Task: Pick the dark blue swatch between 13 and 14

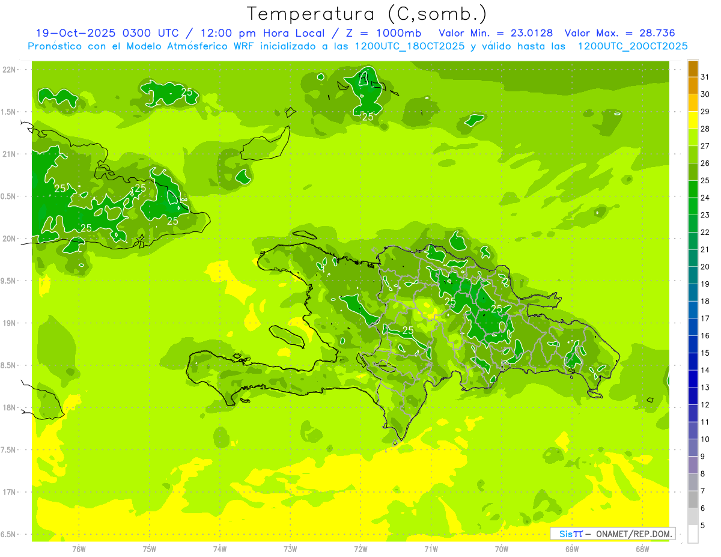Action: [x=693, y=379]
